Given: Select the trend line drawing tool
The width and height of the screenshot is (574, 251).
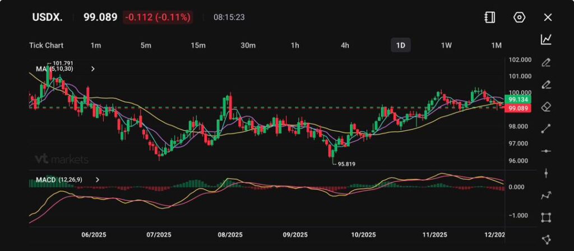Looking at the screenshot, I should [546, 129].
